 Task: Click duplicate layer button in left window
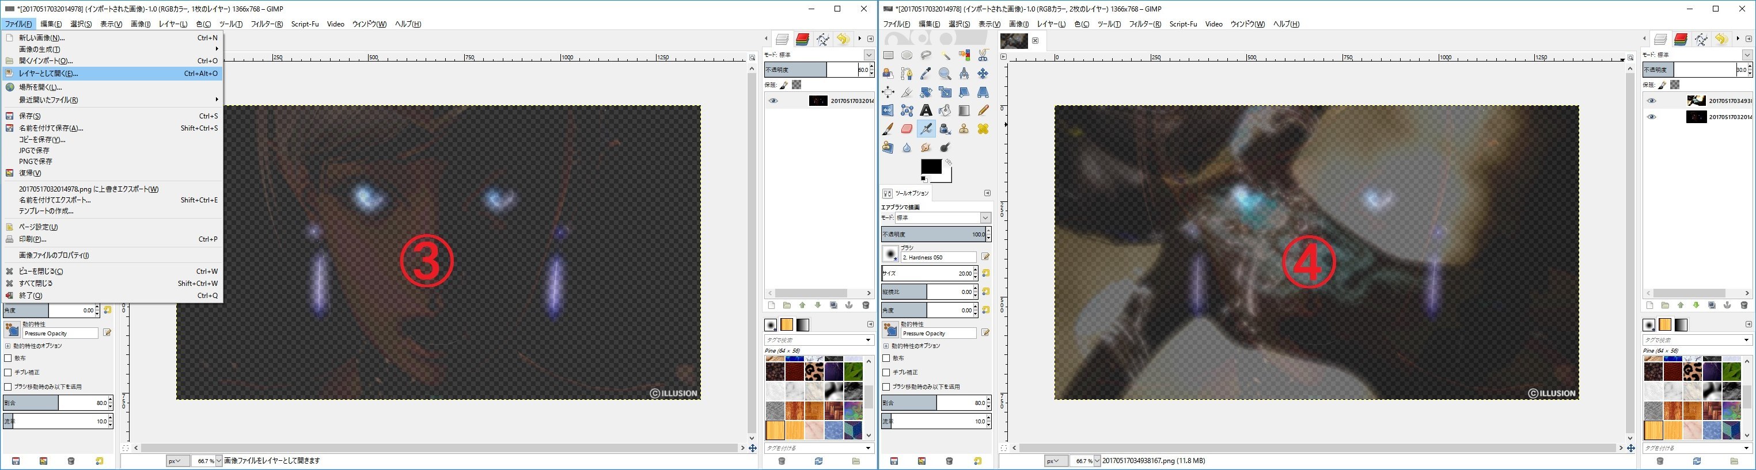[x=834, y=306]
